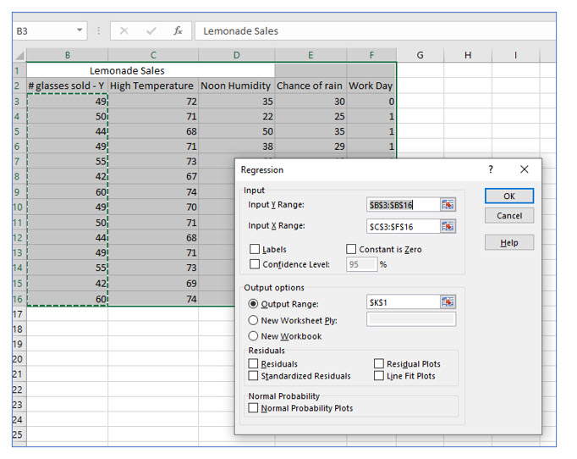This screenshot has width=577, height=459.
Task: Click cell F3 with value 0
Action: [x=371, y=102]
